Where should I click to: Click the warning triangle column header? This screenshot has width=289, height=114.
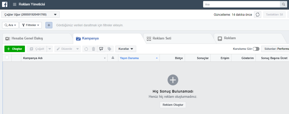tap(113, 58)
